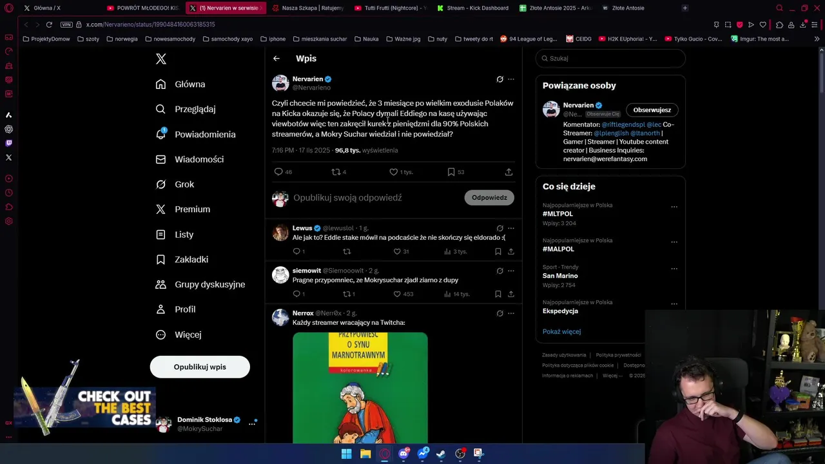The height and width of the screenshot is (464, 825).
Task: Open Opera extensions cube icon
Action: pos(779,24)
